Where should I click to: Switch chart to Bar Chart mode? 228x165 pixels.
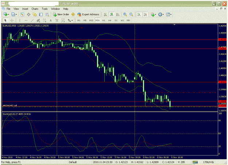coord(105,14)
